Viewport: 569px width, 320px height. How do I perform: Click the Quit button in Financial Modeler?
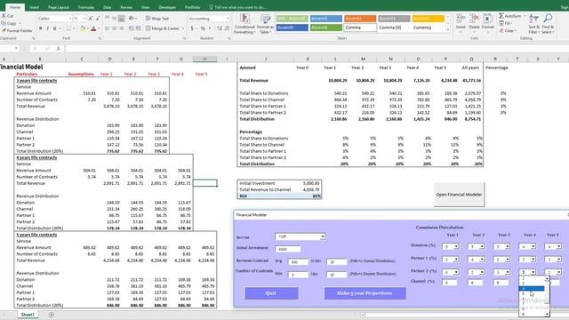coord(271,293)
